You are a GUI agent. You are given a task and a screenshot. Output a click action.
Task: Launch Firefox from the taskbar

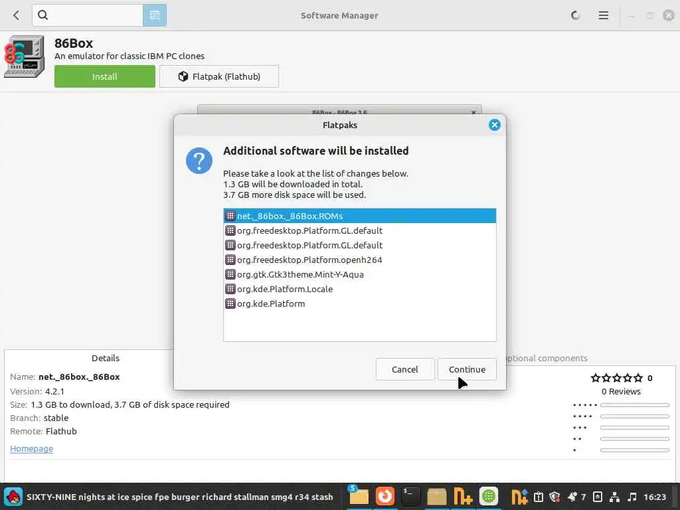(x=384, y=497)
